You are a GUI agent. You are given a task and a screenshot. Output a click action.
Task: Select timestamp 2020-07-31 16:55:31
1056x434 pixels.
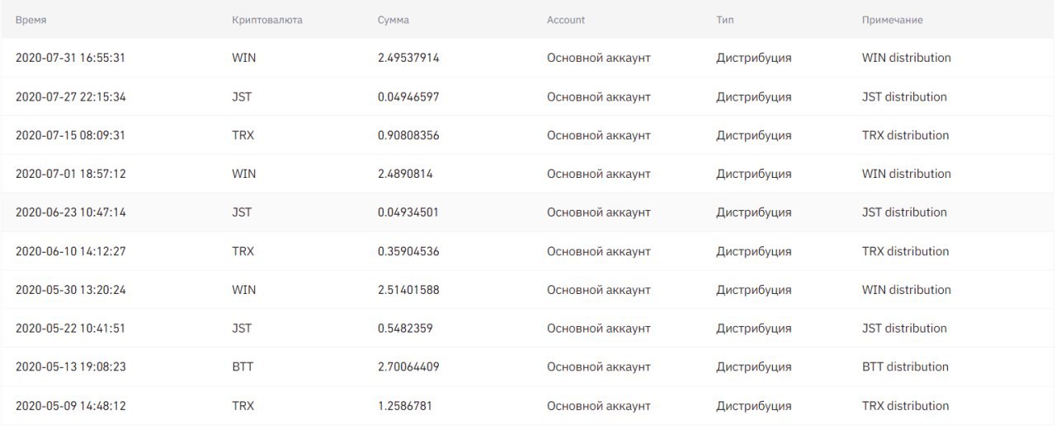tap(71, 58)
